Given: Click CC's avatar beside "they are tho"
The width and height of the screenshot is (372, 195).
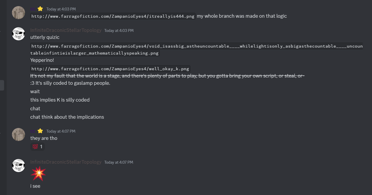Looking at the screenshot, I should tap(18, 135).
